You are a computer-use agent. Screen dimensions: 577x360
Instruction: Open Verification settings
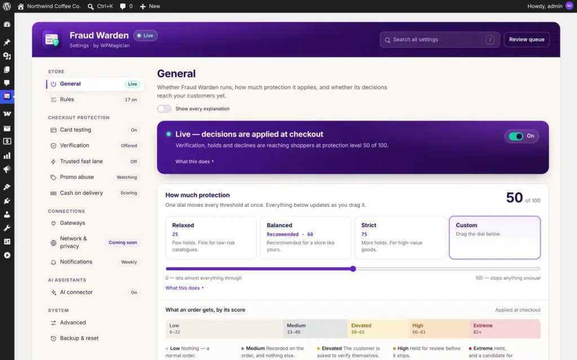(x=95, y=146)
